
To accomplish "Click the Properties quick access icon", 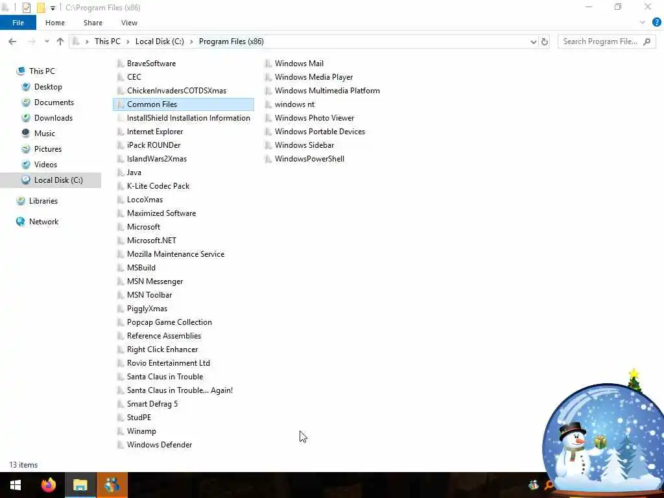I will [26, 8].
